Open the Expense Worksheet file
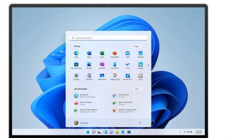Image resolution: width=236 pixels, height=138 pixels. click(123, 103)
